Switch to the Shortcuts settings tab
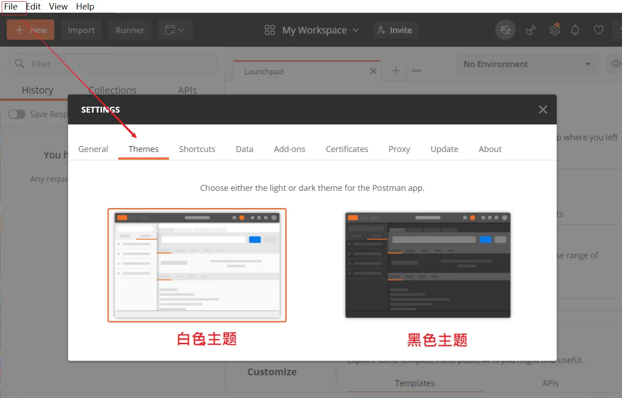Image resolution: width=622 pixels, height=398 pixels. [197, 149]
